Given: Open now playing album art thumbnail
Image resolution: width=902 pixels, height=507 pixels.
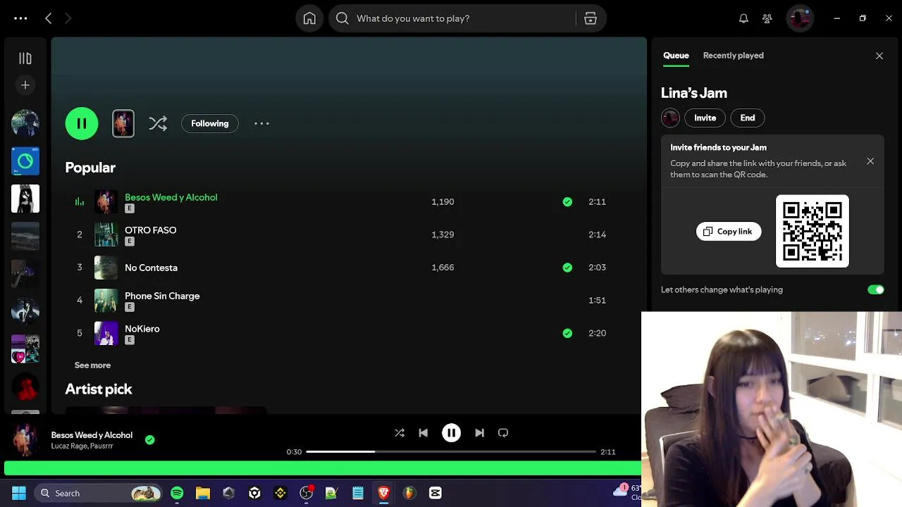Looking at the screenshot, I should tap(25, 440).
